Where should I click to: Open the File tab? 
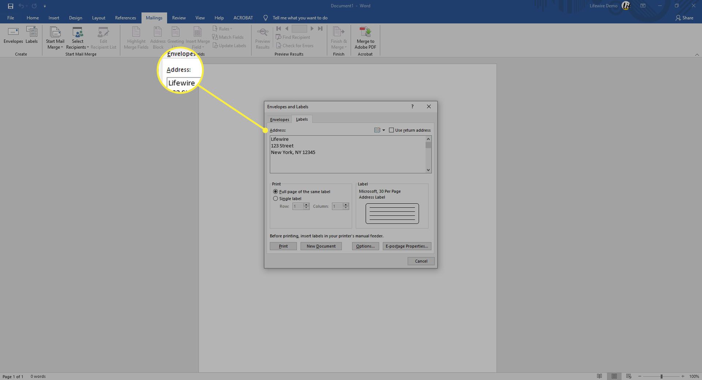pos(11,18)
